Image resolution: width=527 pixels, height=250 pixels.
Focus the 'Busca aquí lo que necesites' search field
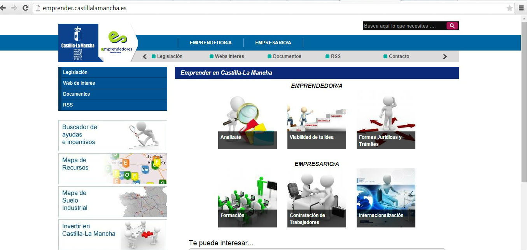404,26
